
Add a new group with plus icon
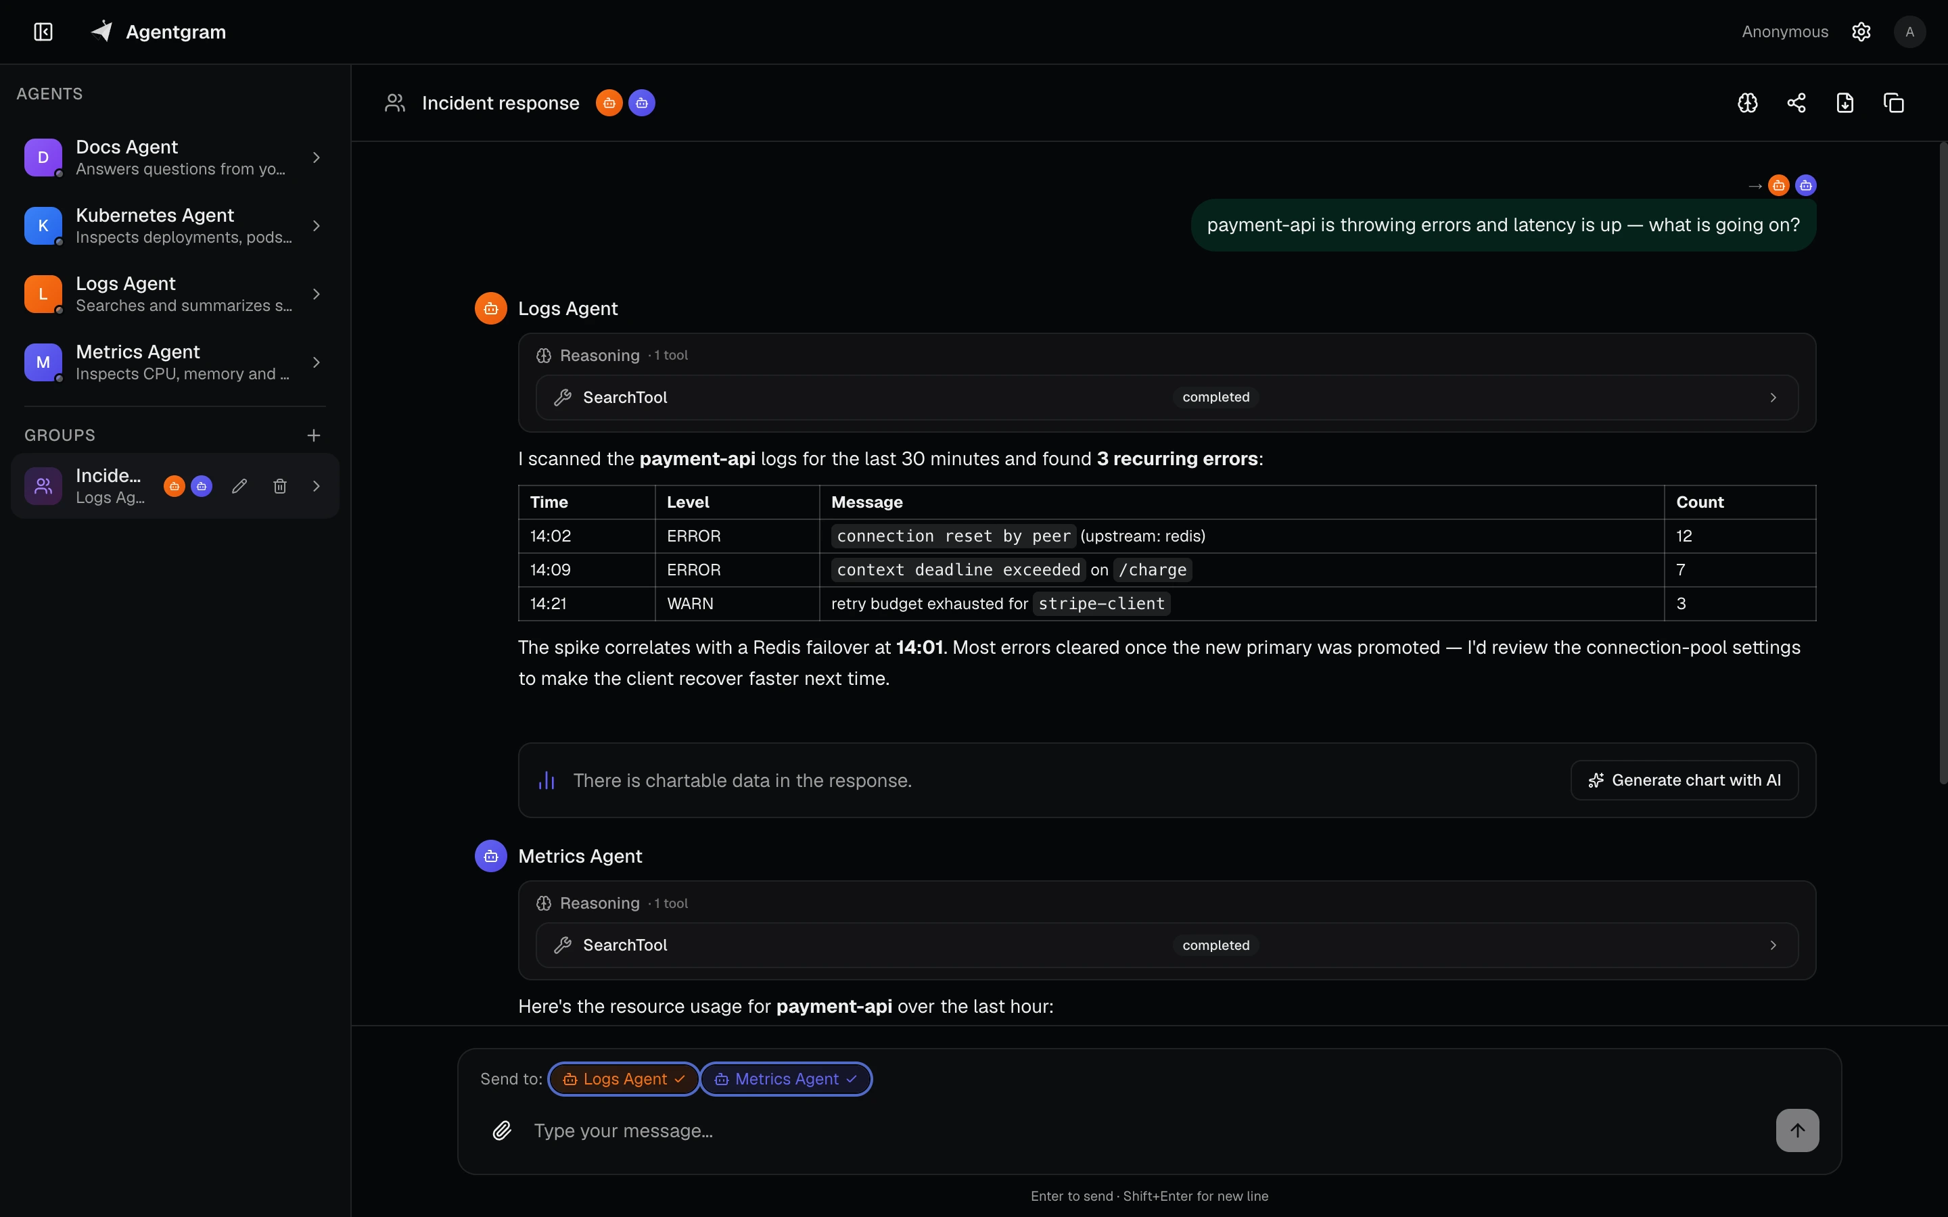[314, 435]
